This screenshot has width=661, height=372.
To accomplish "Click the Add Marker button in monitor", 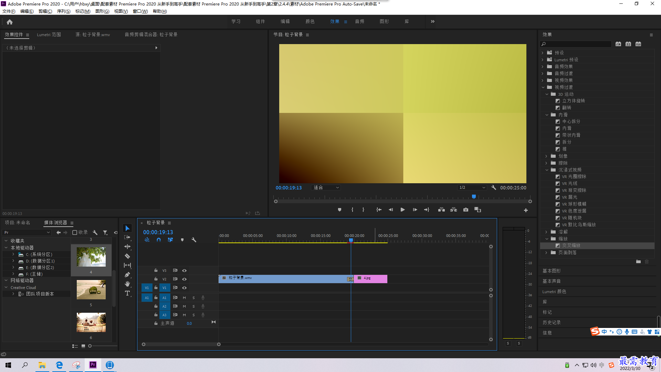I will click(339, 210).
